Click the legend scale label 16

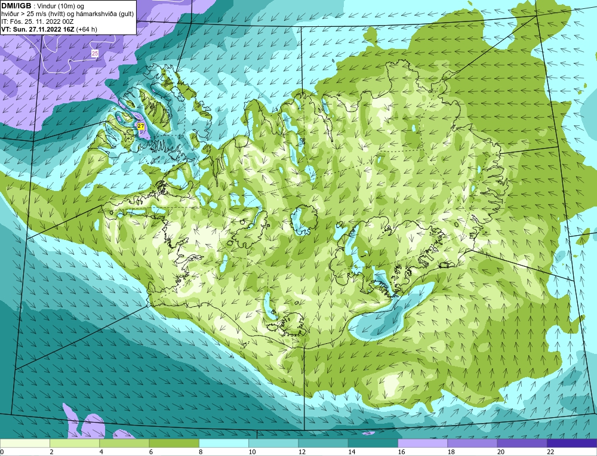(401, 452)
